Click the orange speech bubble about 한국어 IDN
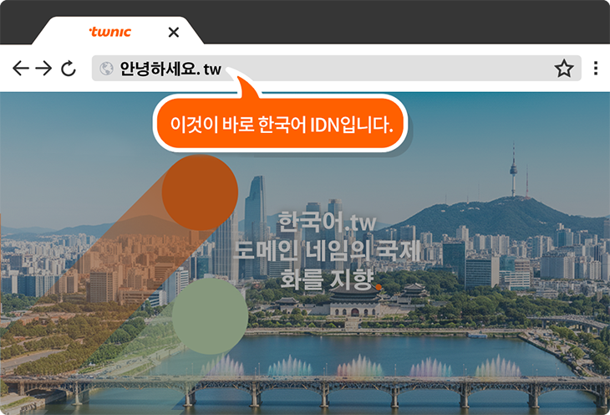 click(280, 126)
